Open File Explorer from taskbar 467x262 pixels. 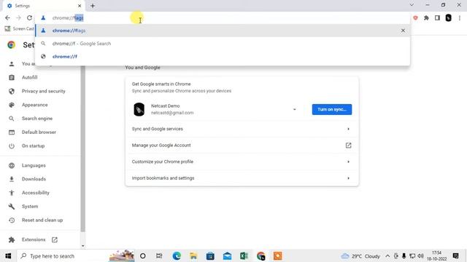coord(193,255)
